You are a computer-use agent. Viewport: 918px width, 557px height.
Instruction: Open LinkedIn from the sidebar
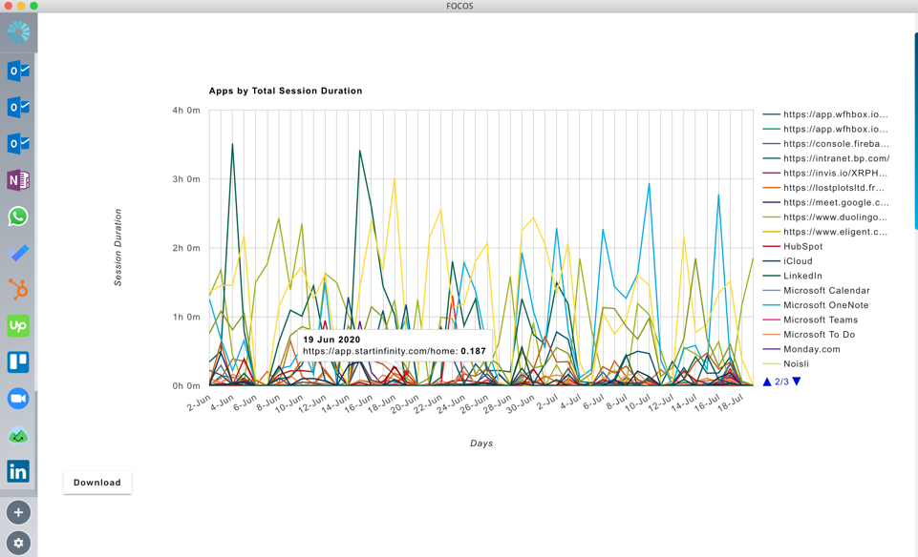18,471
